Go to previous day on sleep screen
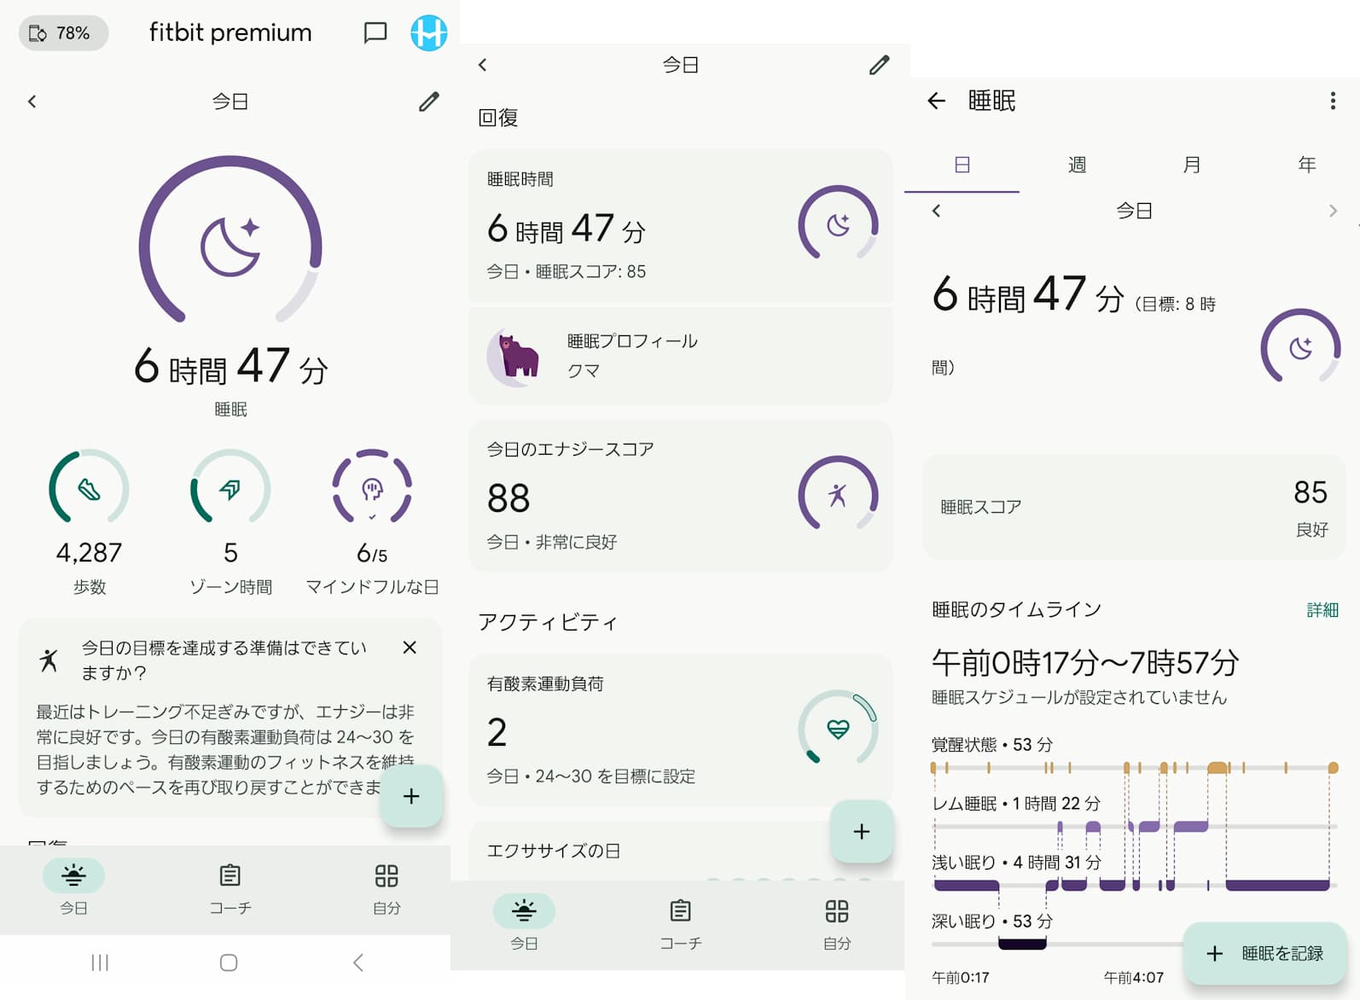This screenshot has height=1000, width=1360. (x=937, y=211)
